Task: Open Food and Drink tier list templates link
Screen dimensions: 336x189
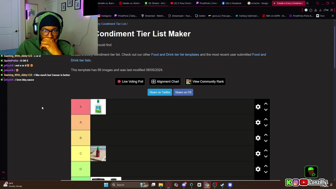Action: pyautogui.click(x=175, y=55)
